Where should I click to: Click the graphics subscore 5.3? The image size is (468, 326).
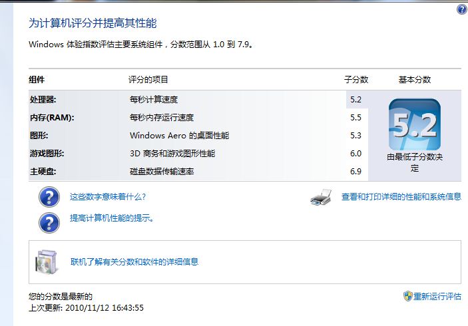point(355,136)
